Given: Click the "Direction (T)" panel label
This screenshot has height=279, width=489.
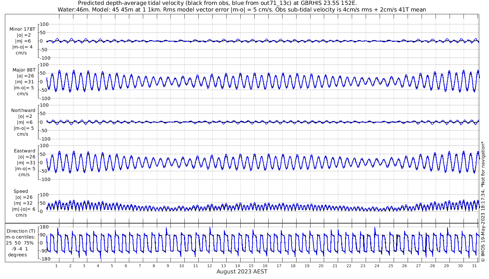Looking at the screenshot, I should pos(21,231).
